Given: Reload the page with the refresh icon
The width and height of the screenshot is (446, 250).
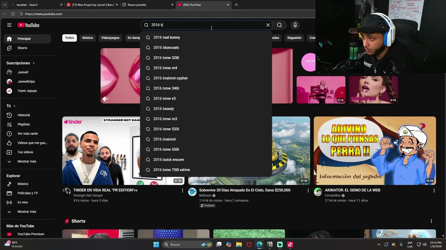Looking at the screenshot, I should click(13, 14).
